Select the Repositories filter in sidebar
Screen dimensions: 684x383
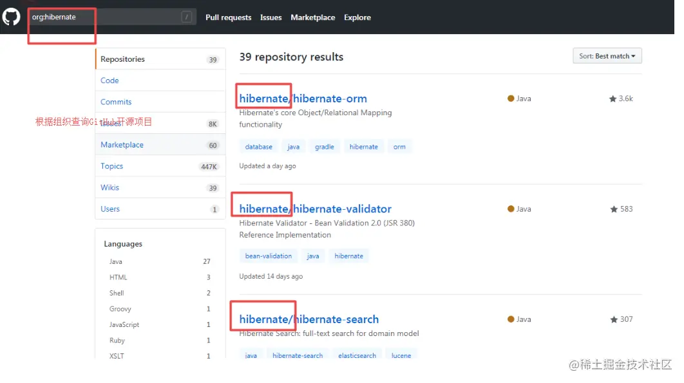click(160, 59)
